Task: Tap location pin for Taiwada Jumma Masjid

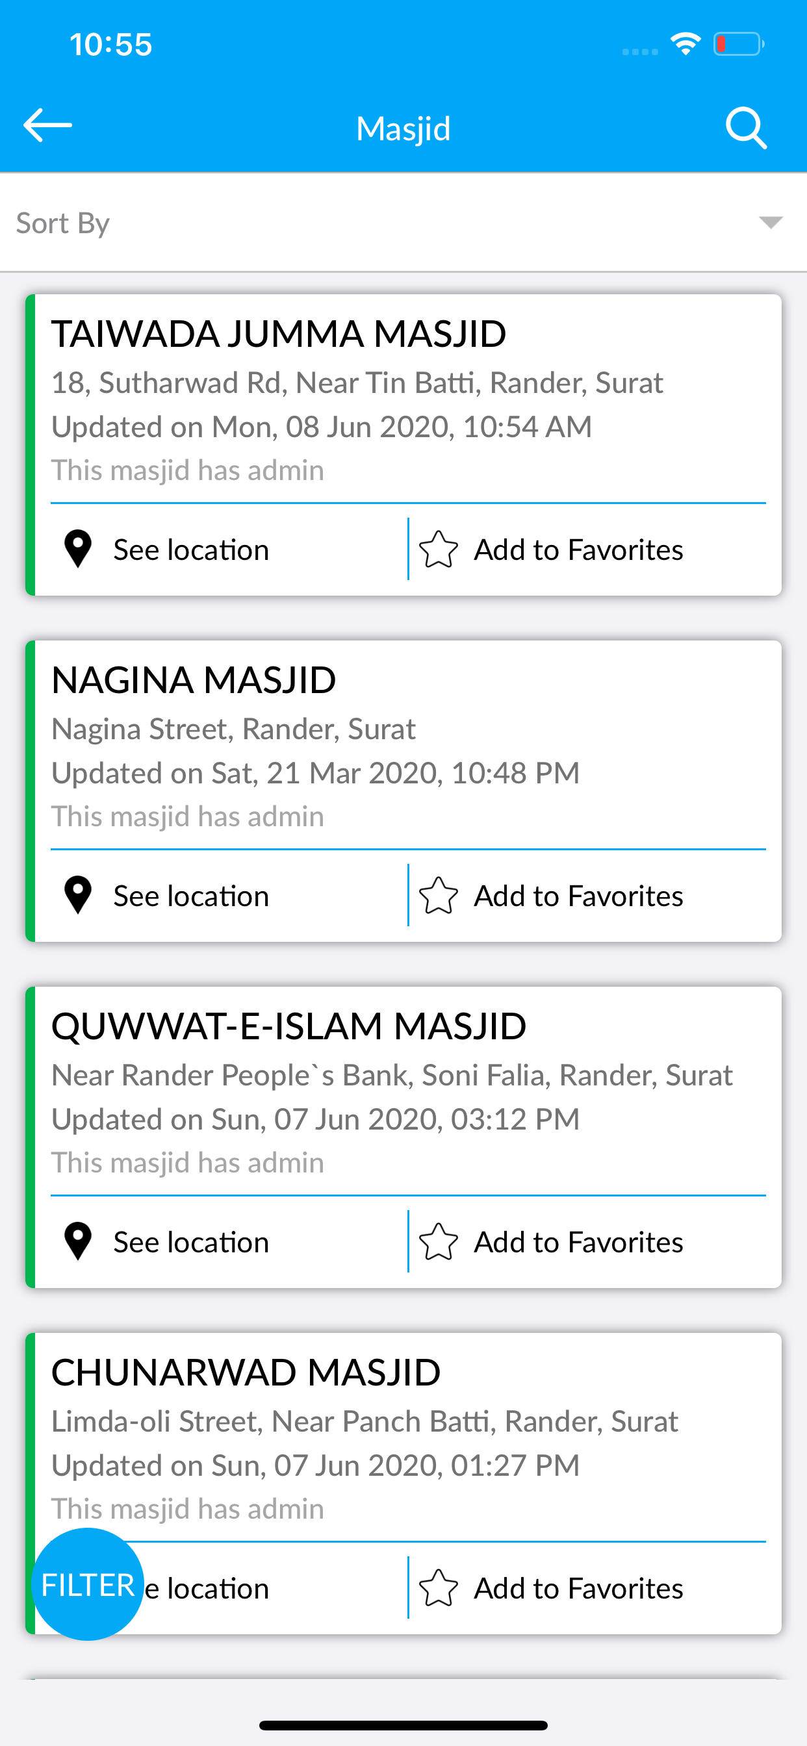Action: click(x=78, y=549)
